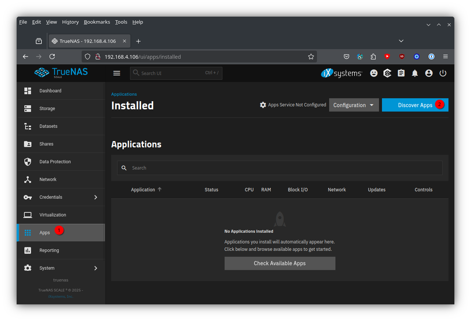The height and width of the screenshot is (321, 471).
Task: Go to Storage in the sidebar
Action: (47, 109)
